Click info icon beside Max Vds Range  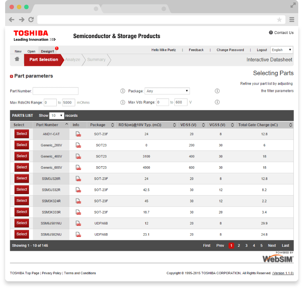coord(217,102)
